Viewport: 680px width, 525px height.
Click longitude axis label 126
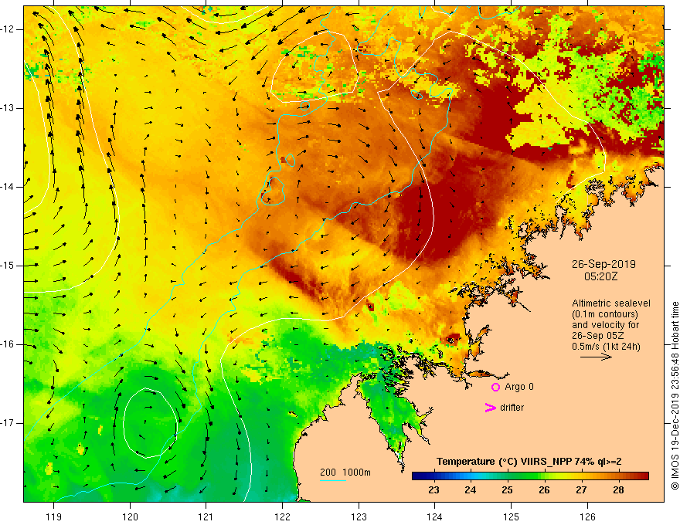click(587, 517)
